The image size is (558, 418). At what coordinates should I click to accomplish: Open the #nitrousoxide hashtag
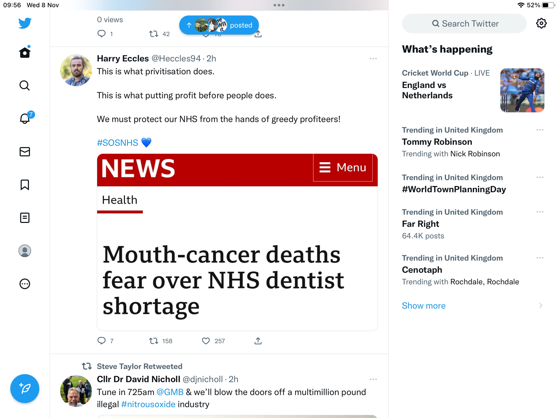pyautogui.click(x=148, y=404)
